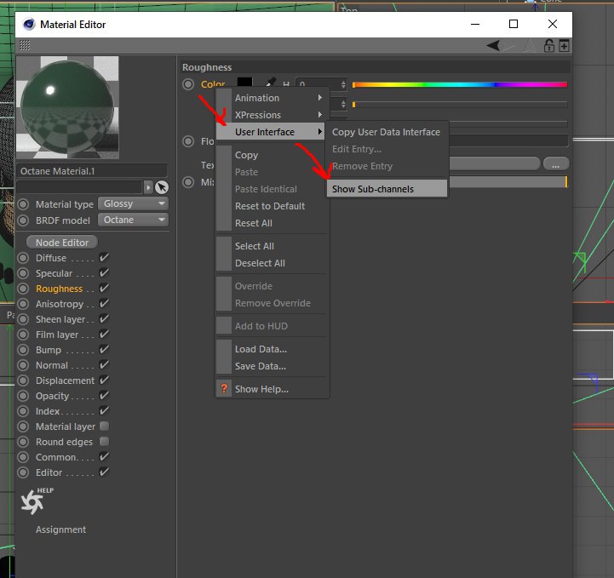This screenshot has width=614, height=578.
Task: Open Load Data from context menu
Action: (261, 349)
